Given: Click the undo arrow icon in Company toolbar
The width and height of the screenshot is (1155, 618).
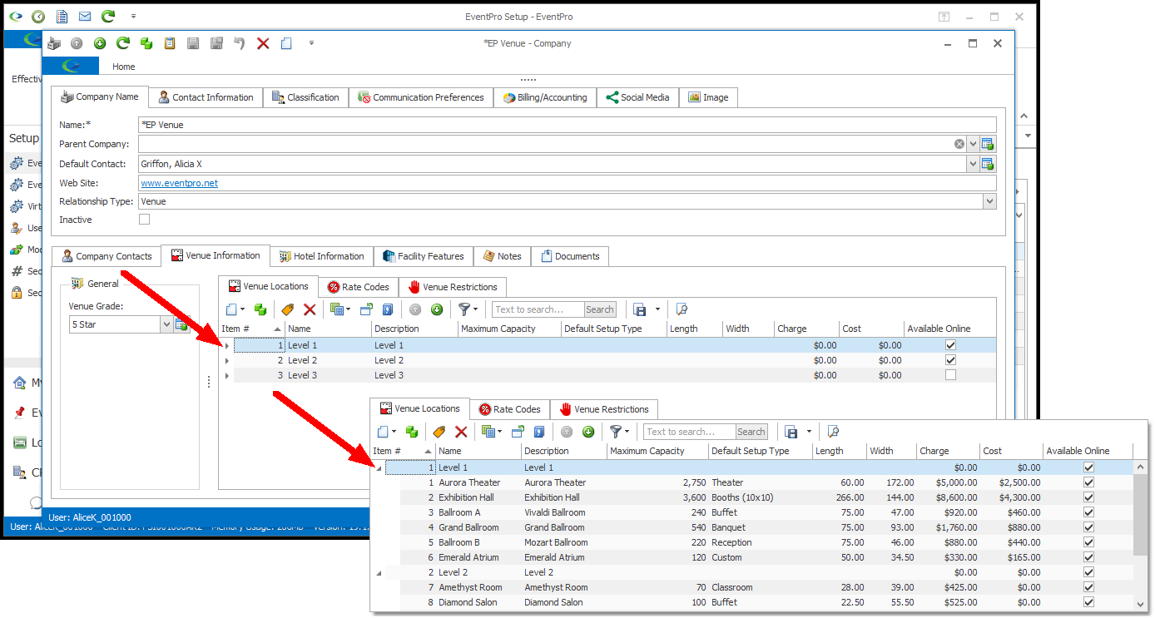Looking at the screenshot, I should click(x=240, y=43).
